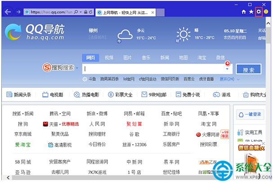This screenshot has width=273, height=182.
Task: Click the horizontal scrollbar left arrow
Action: (8, 178)
